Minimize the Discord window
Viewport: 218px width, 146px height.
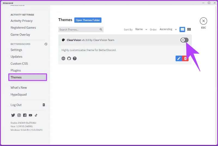coord(203,3)
